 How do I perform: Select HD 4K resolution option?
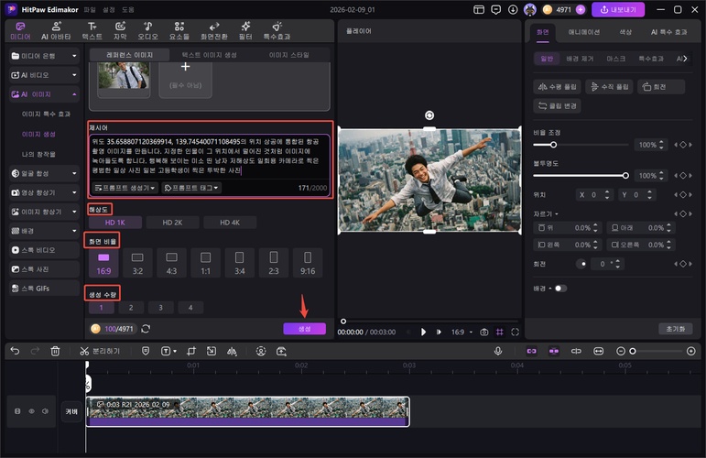coord(230,223)
